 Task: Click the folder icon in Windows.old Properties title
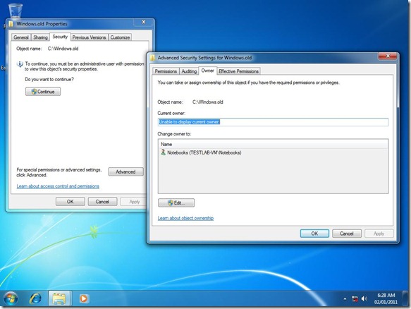coord(11,24)
